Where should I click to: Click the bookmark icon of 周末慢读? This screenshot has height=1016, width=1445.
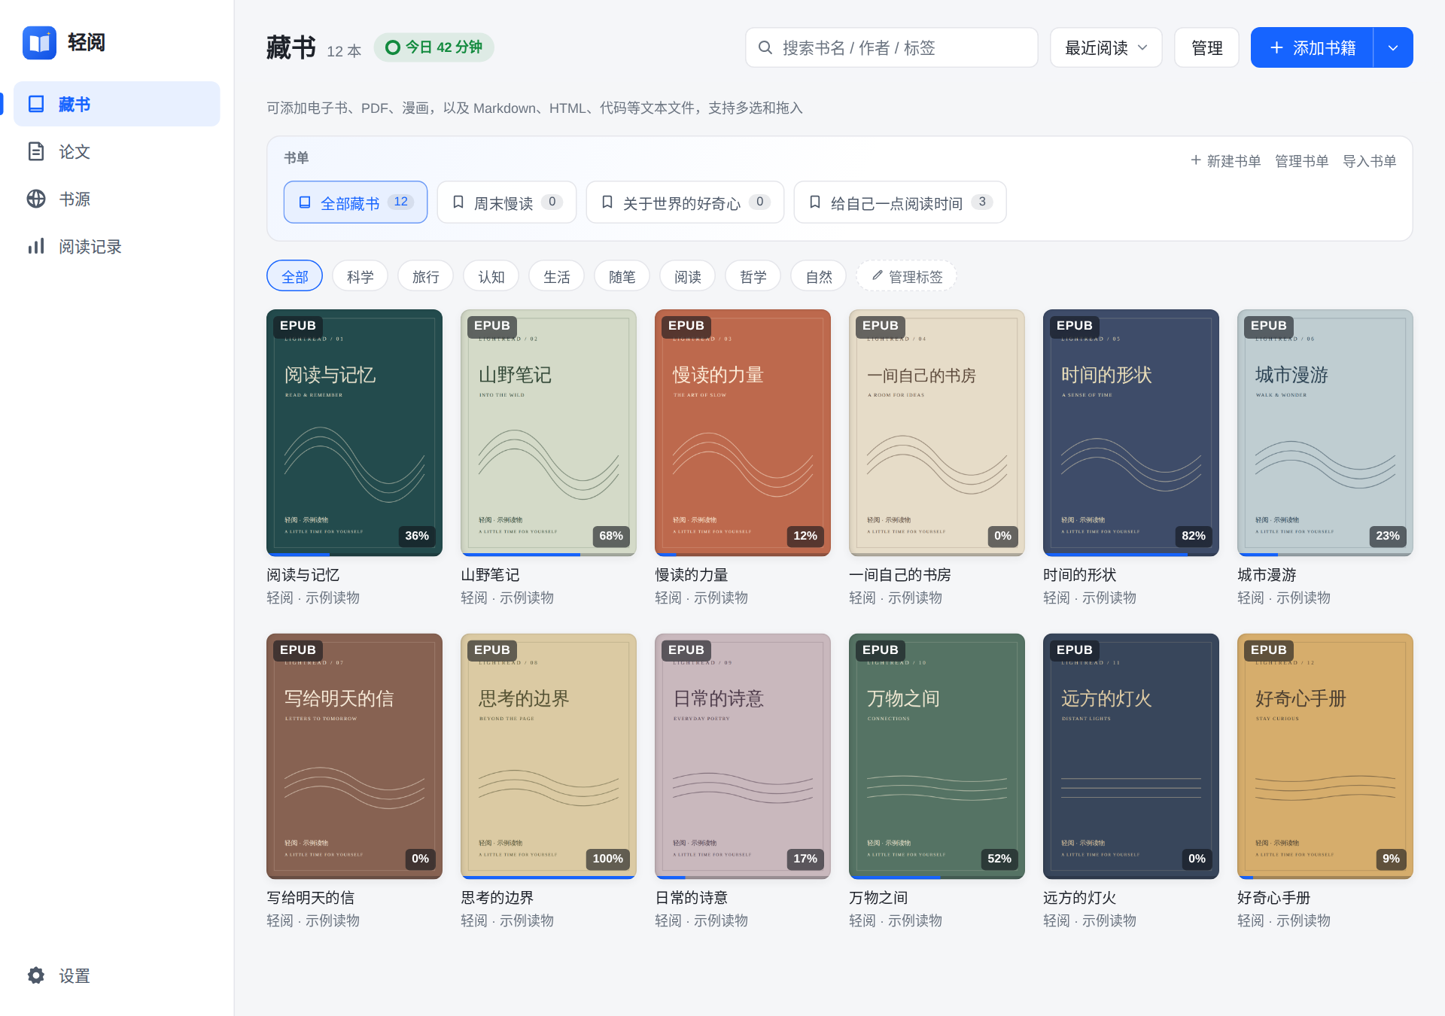click(x=458, y=202)
